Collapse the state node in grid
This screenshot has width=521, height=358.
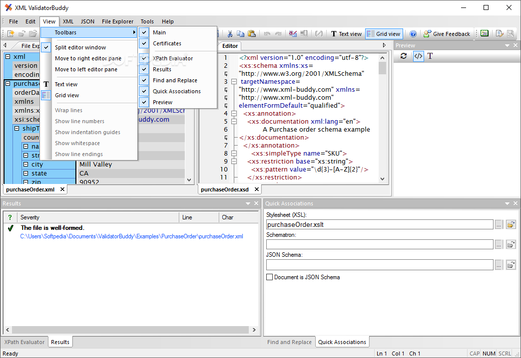point(25,173)
